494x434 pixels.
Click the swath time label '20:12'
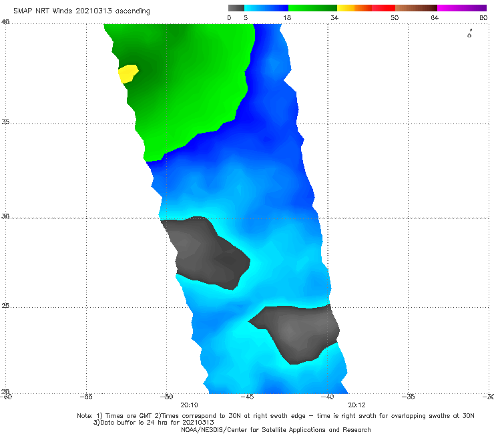[x=356, y=405]
